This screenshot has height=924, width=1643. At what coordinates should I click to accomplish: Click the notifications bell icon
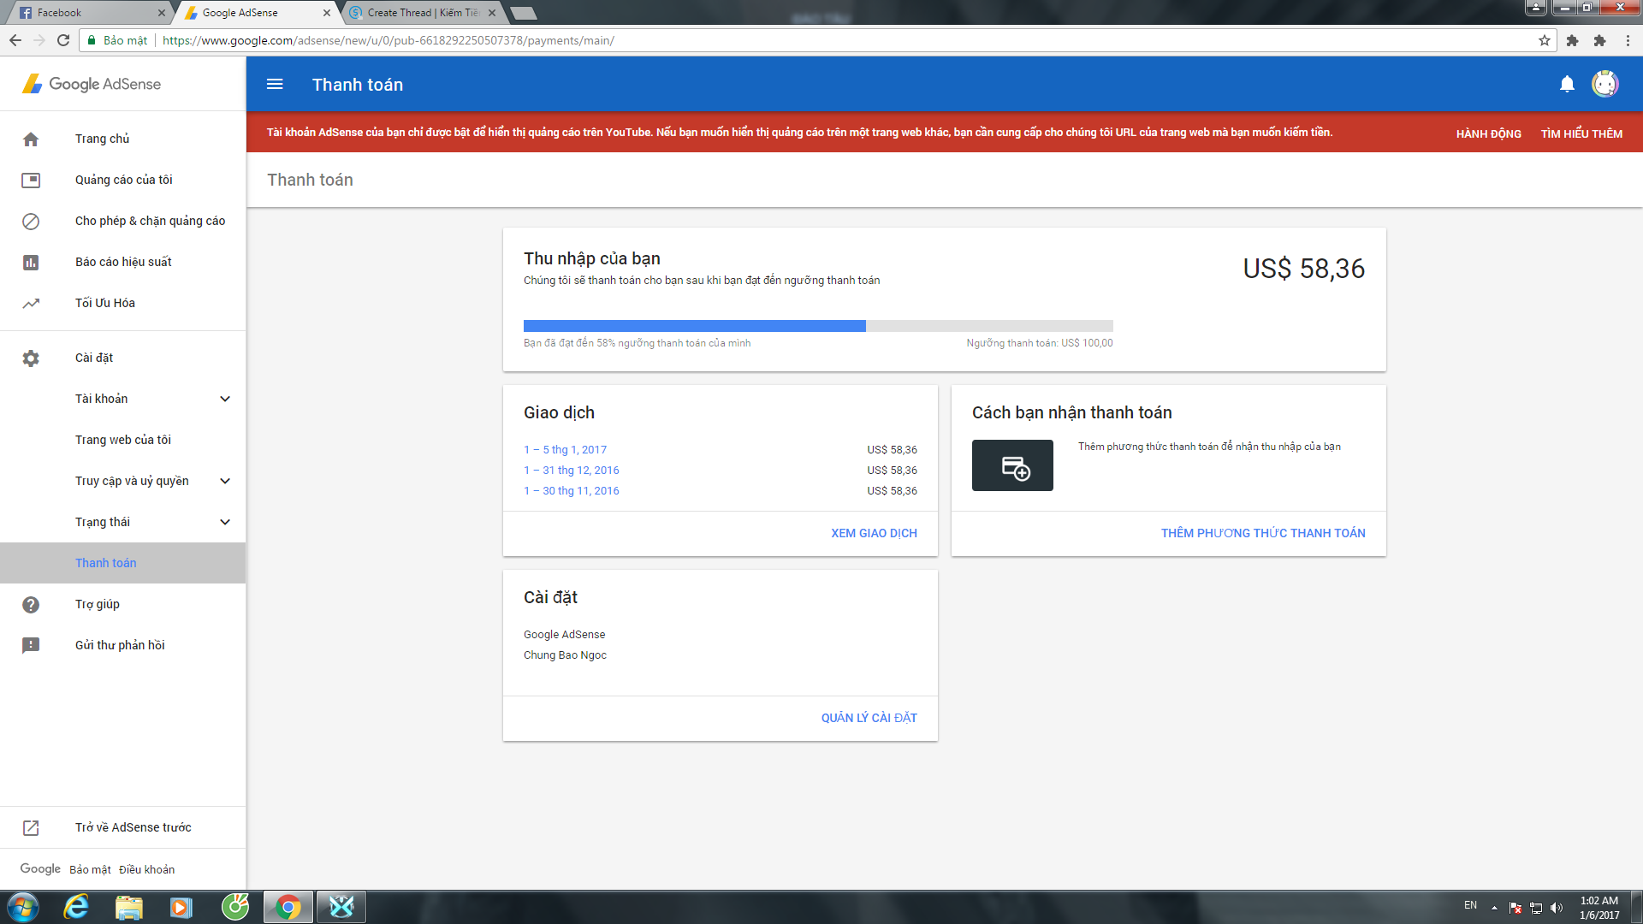pos(1567,84)
